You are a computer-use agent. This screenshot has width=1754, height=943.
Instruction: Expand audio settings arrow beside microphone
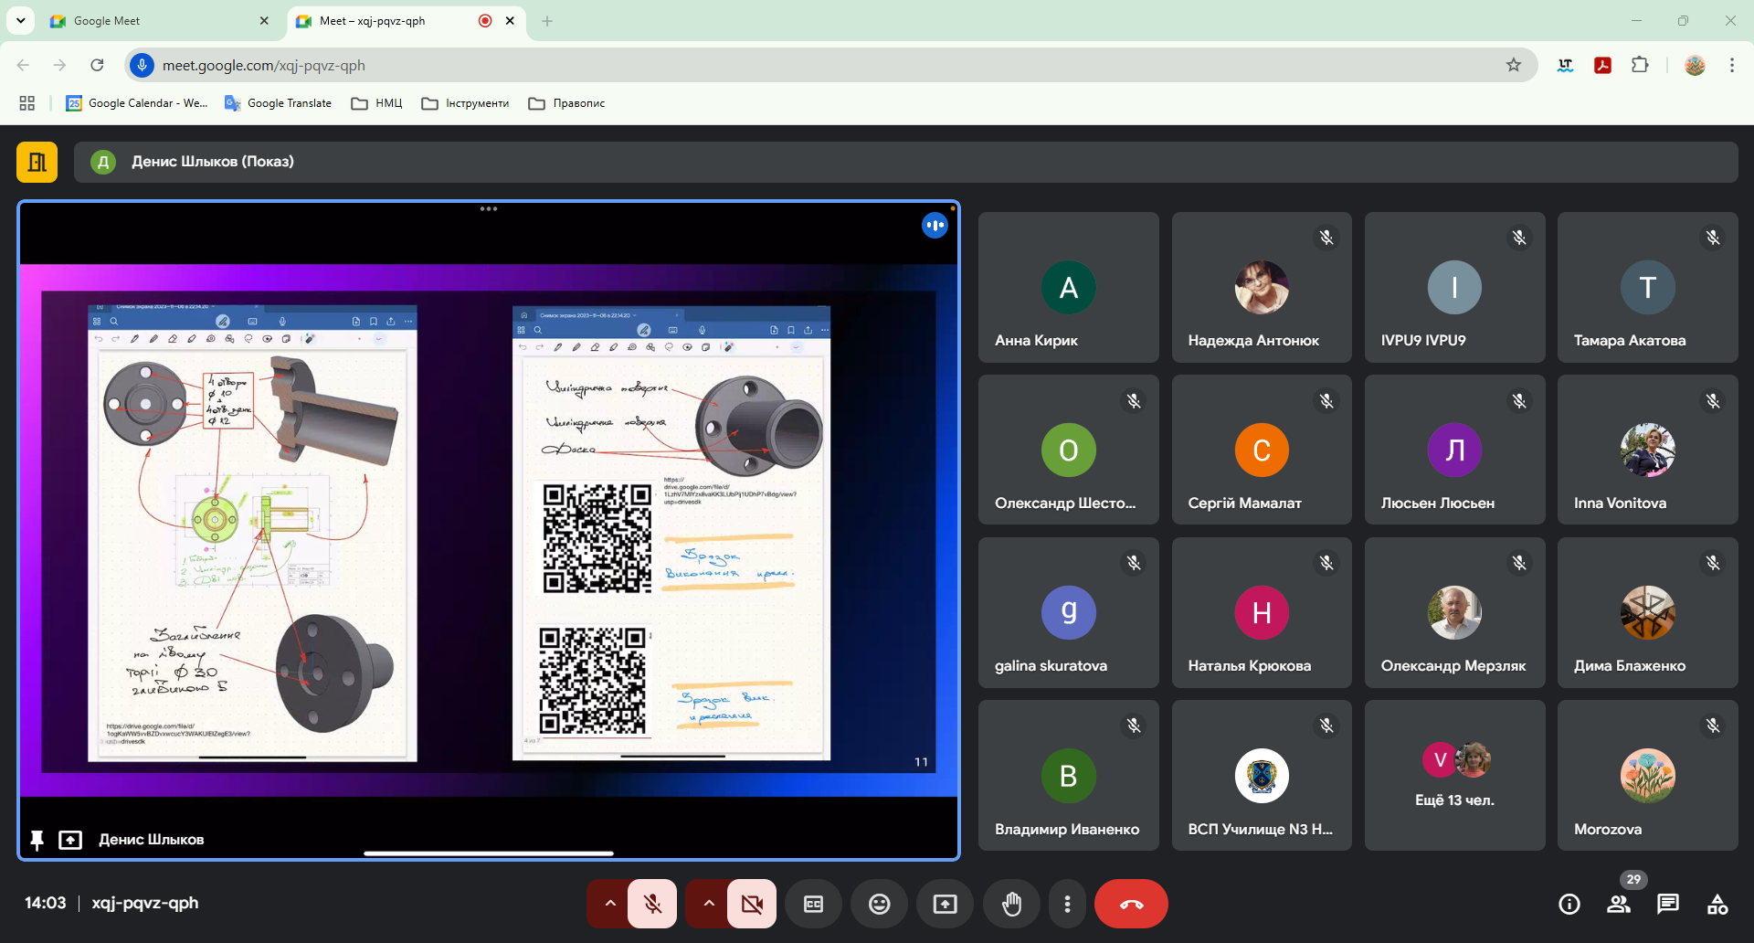coord(610,904)
